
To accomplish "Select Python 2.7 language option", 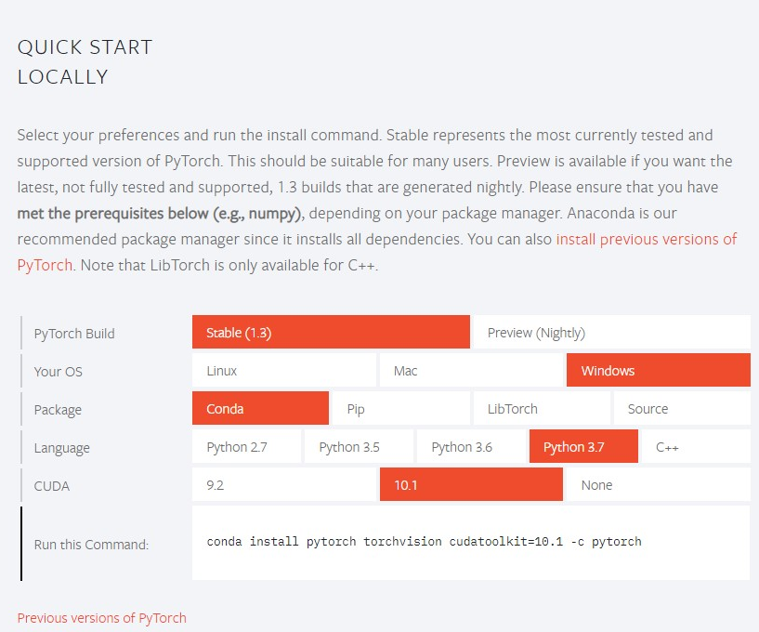I will (x=246, y=447).
